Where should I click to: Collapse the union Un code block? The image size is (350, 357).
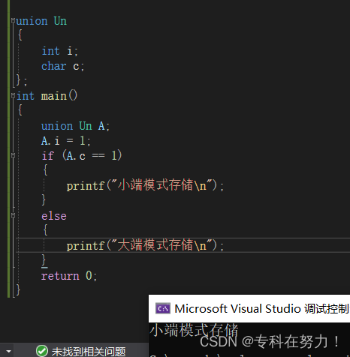pyautogui.click(x=13, y=20)
